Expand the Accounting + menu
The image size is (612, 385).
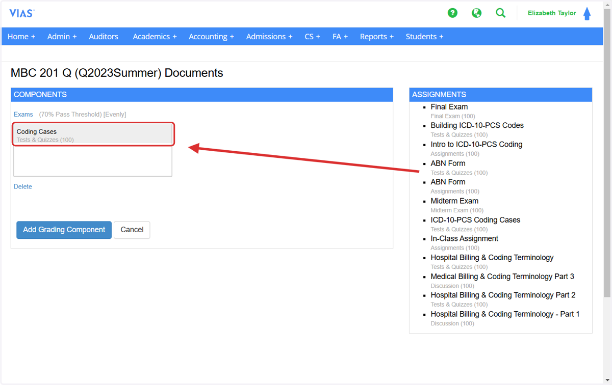211,37
